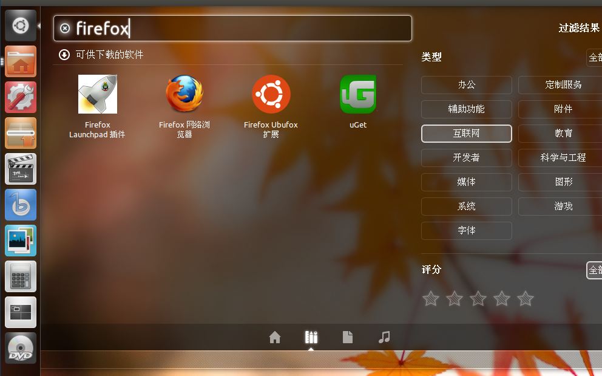Image resolution: width=602 pixels, height=376 pixels.
Task: Open the Calculator launcher icon
Action: click(x=21, y=276)
